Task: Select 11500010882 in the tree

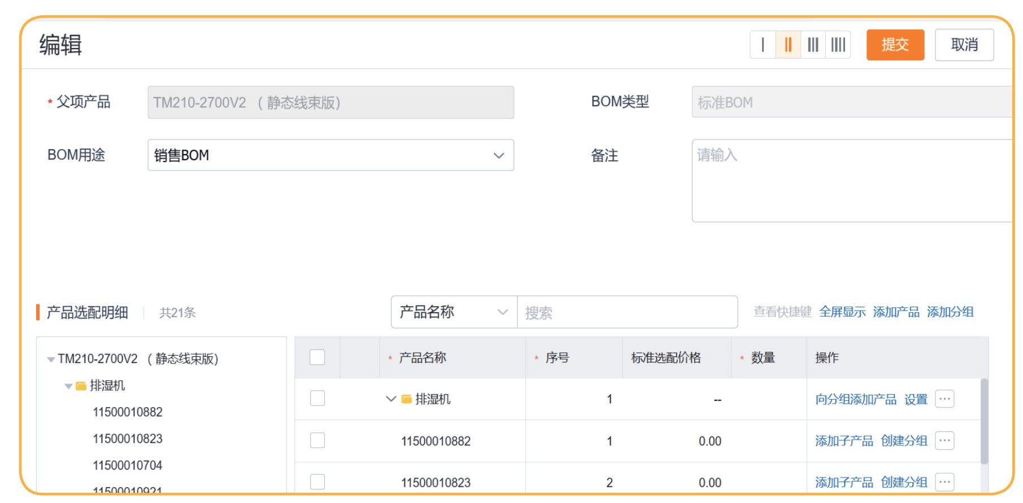Action: click(x=128, y=412)
